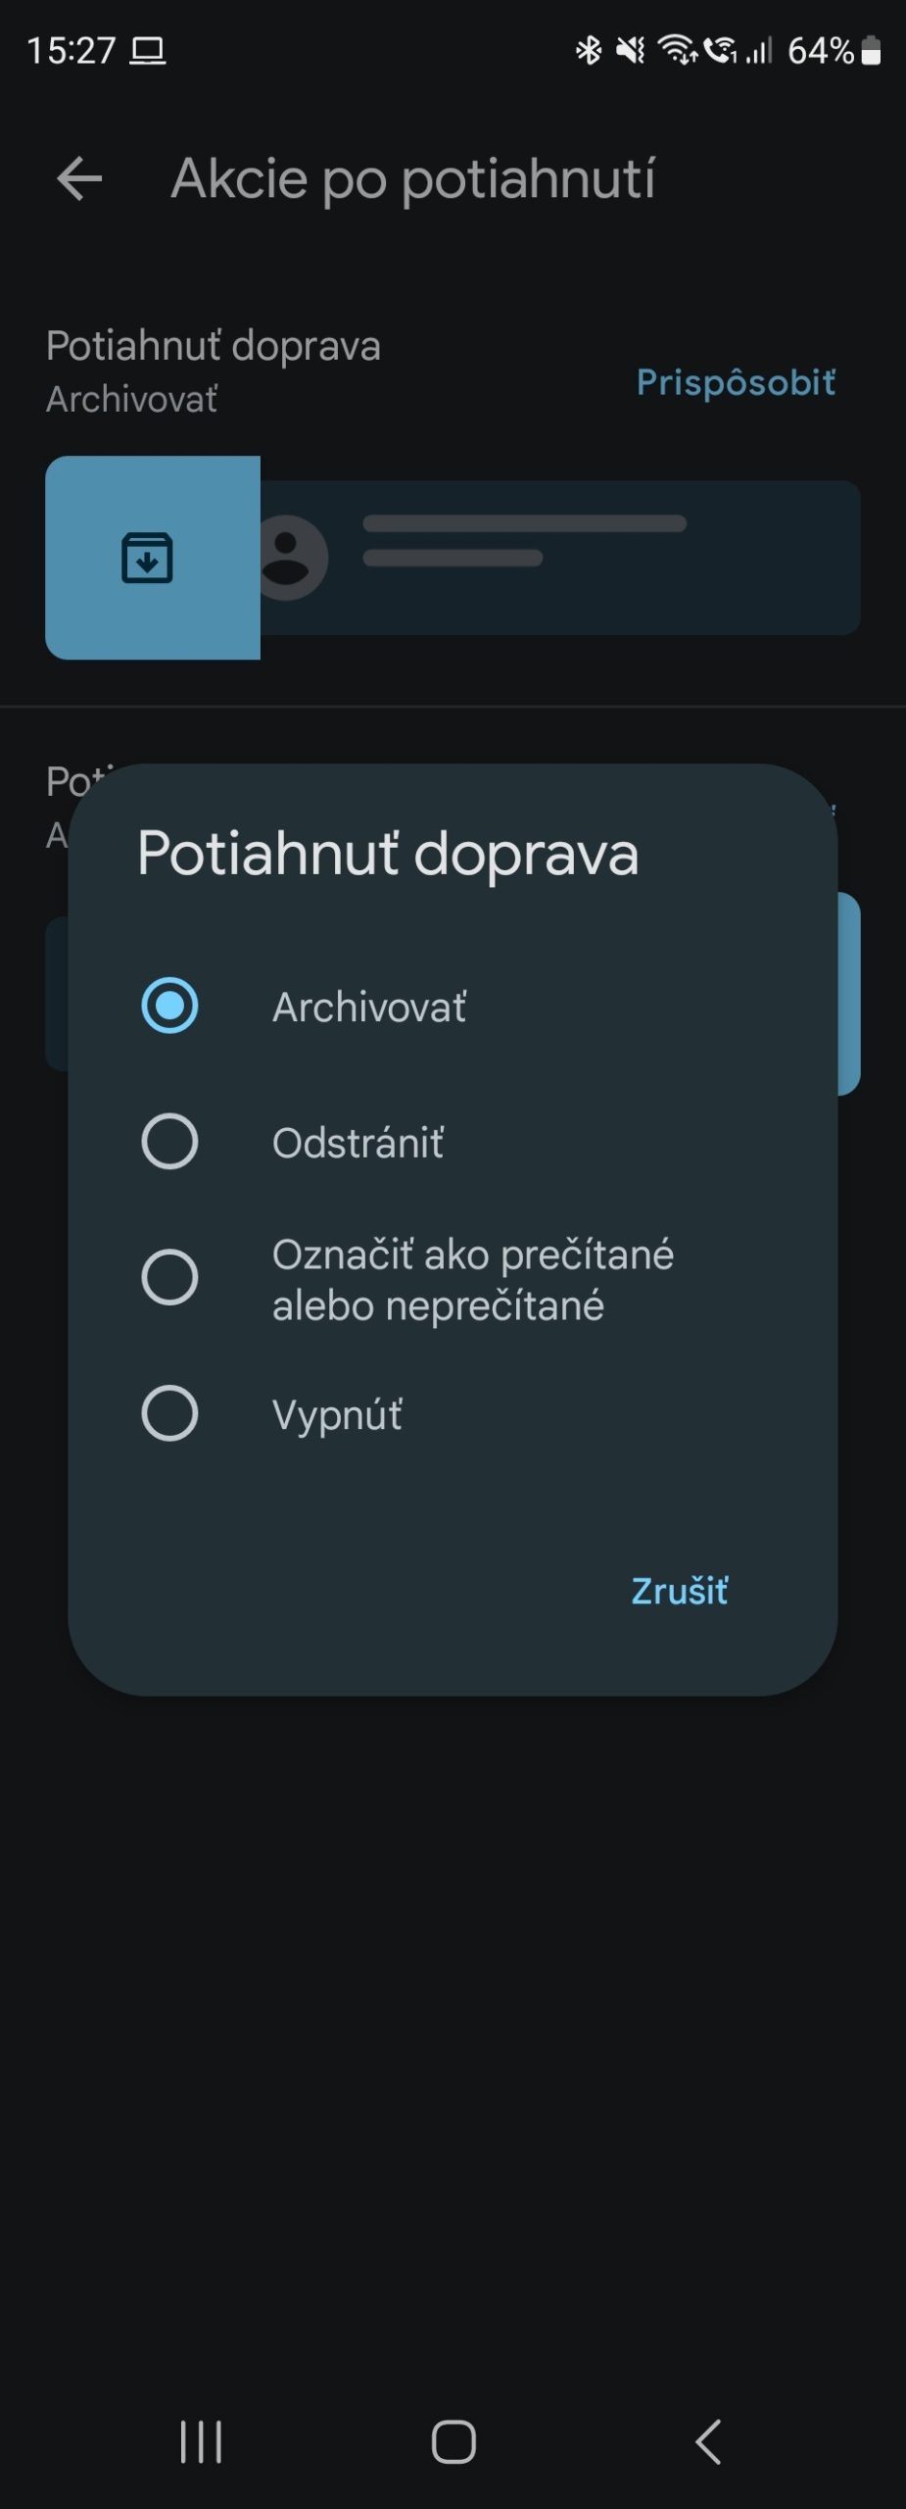Screen dimensions: 906x2509
Task: Tap the Odstrániť option label
Action: (x=358, y=1143)
